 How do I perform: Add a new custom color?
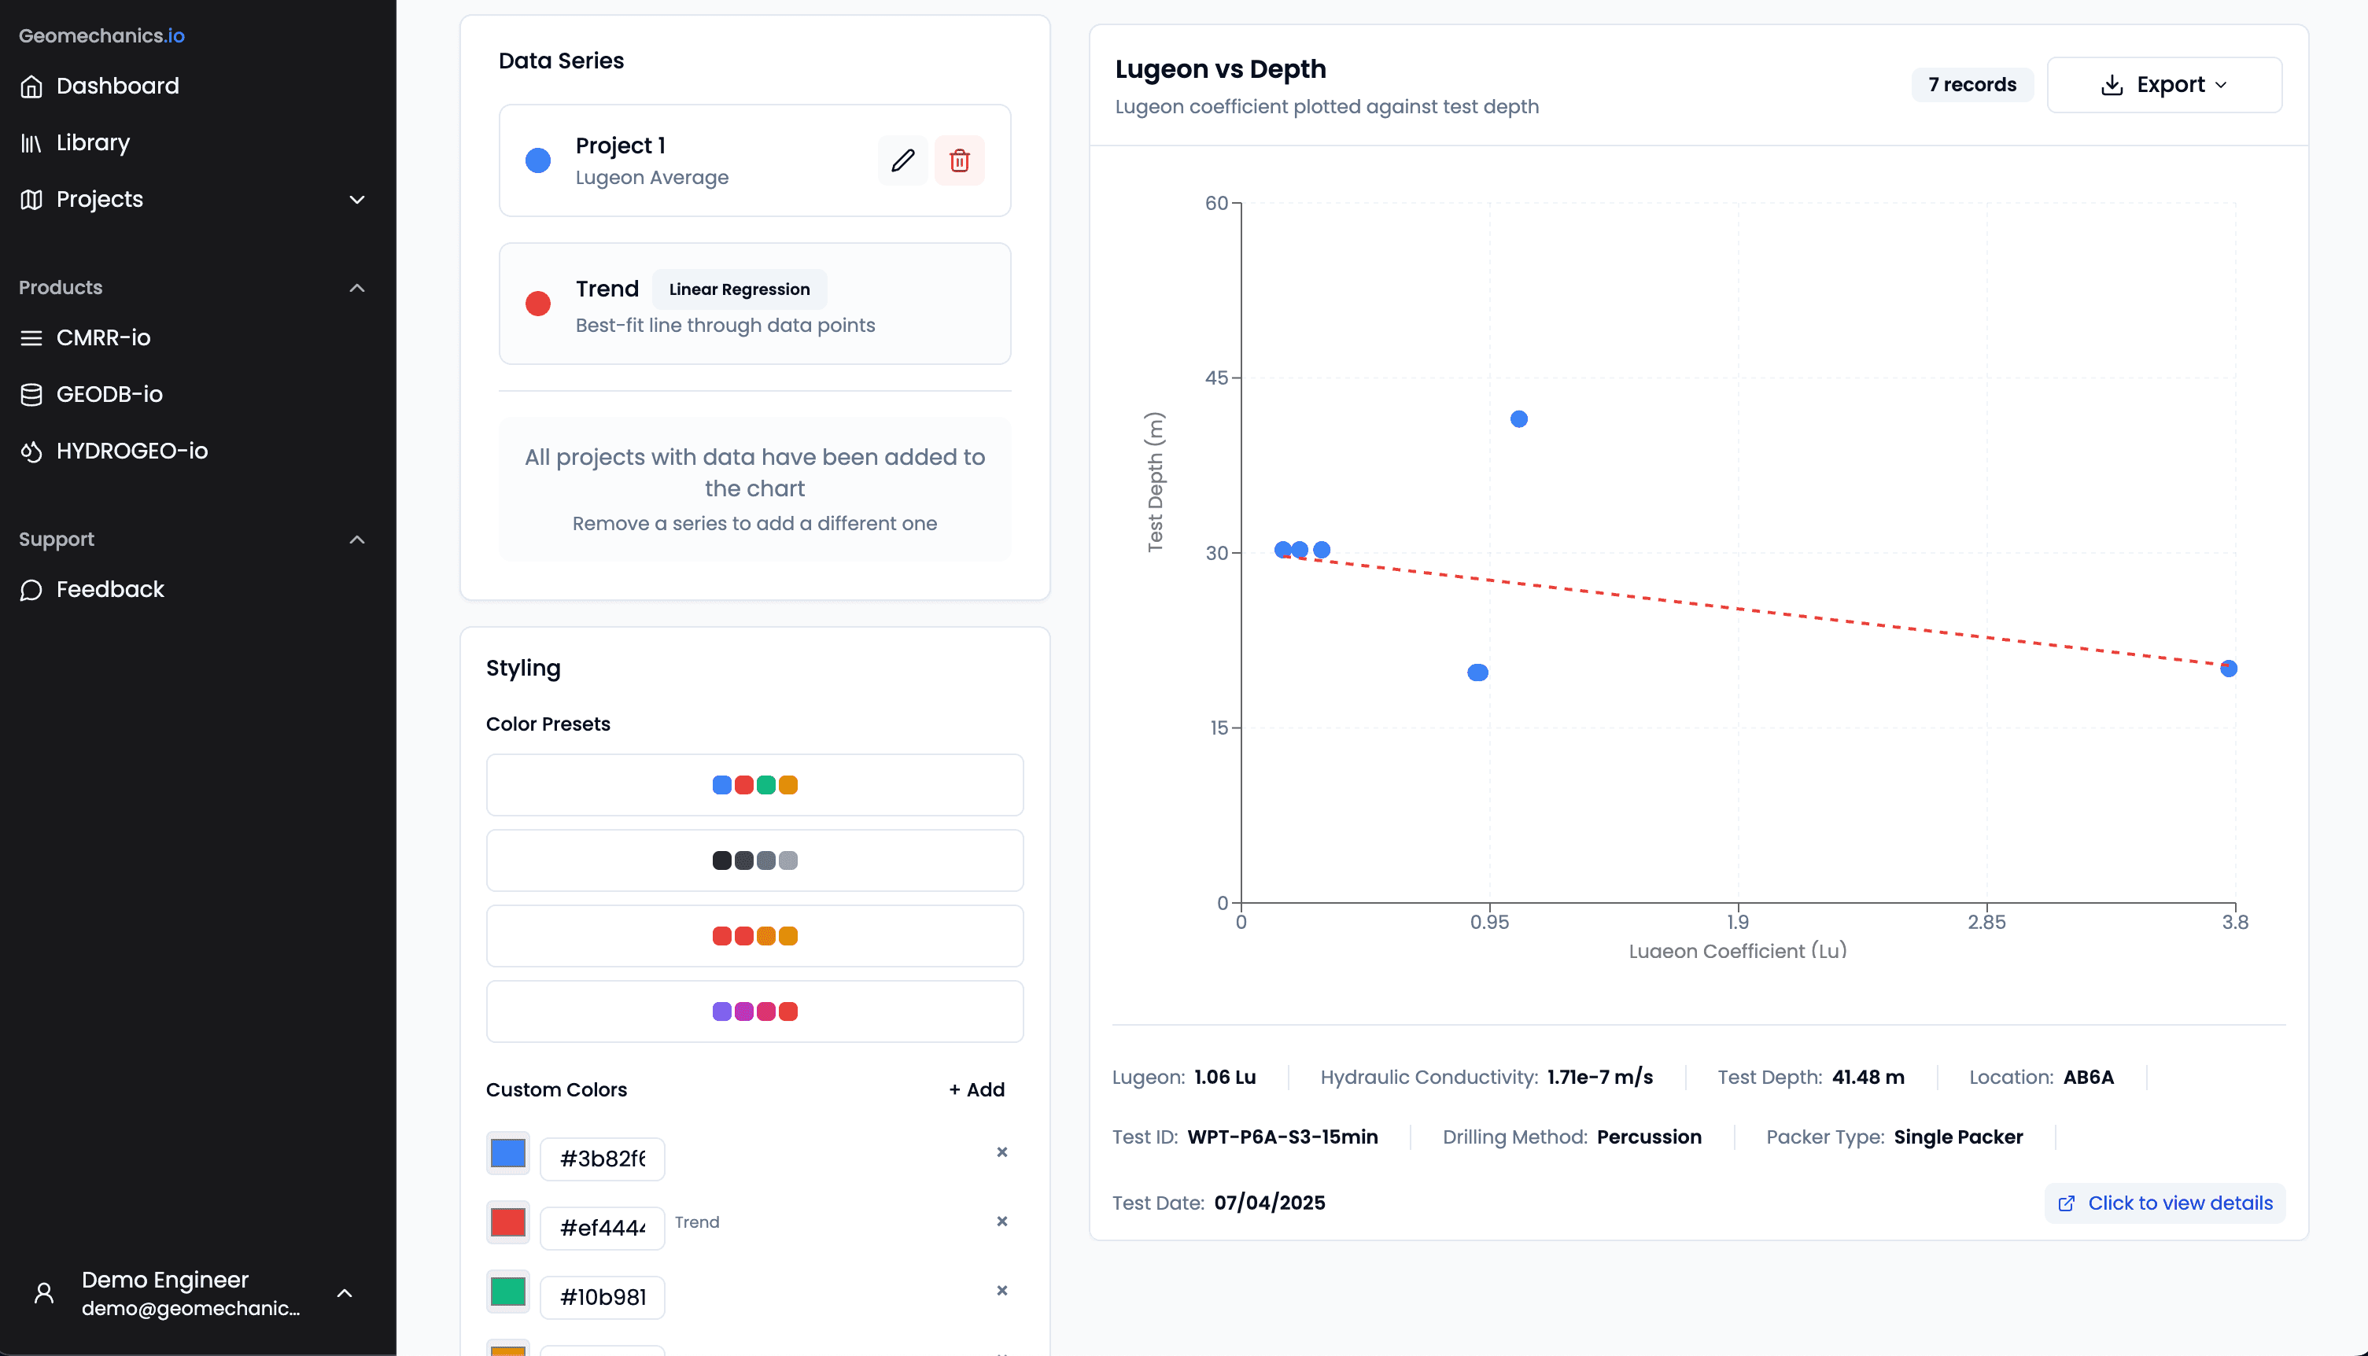coord(976,1089)
